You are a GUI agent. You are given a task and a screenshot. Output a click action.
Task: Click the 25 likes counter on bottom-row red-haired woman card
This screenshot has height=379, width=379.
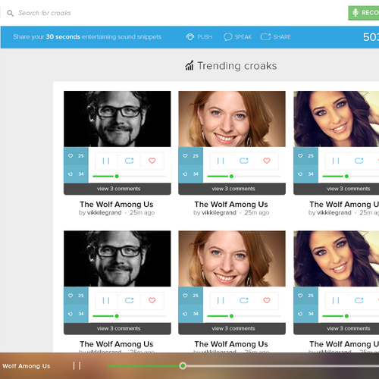click(x=191, y=296)
